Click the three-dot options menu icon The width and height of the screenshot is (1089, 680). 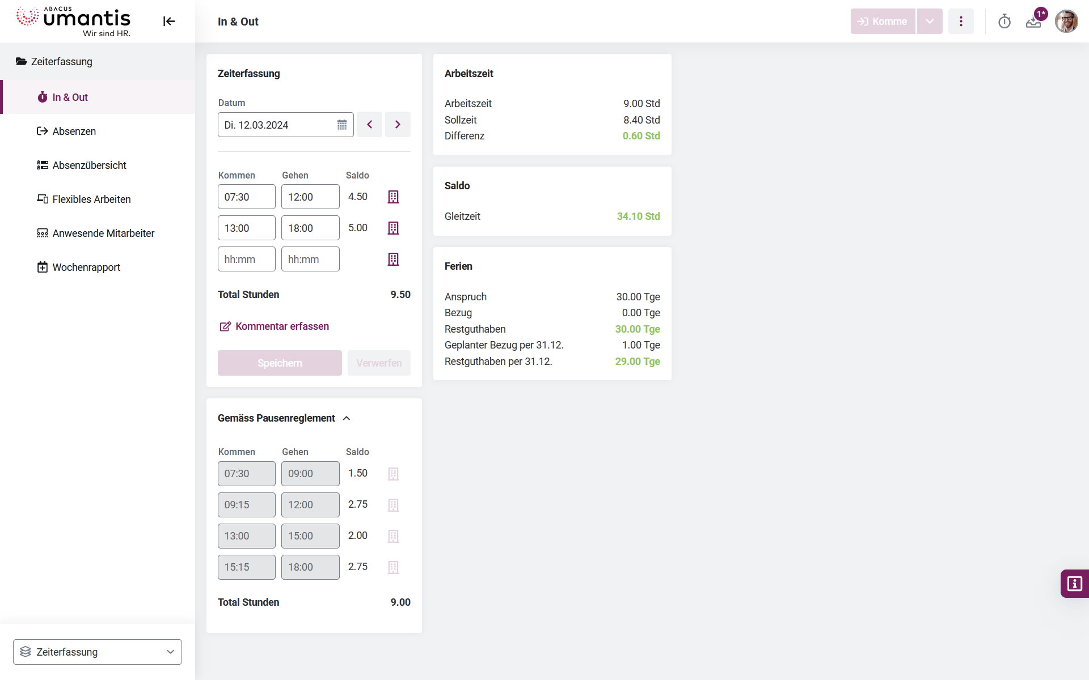point(961,21)
